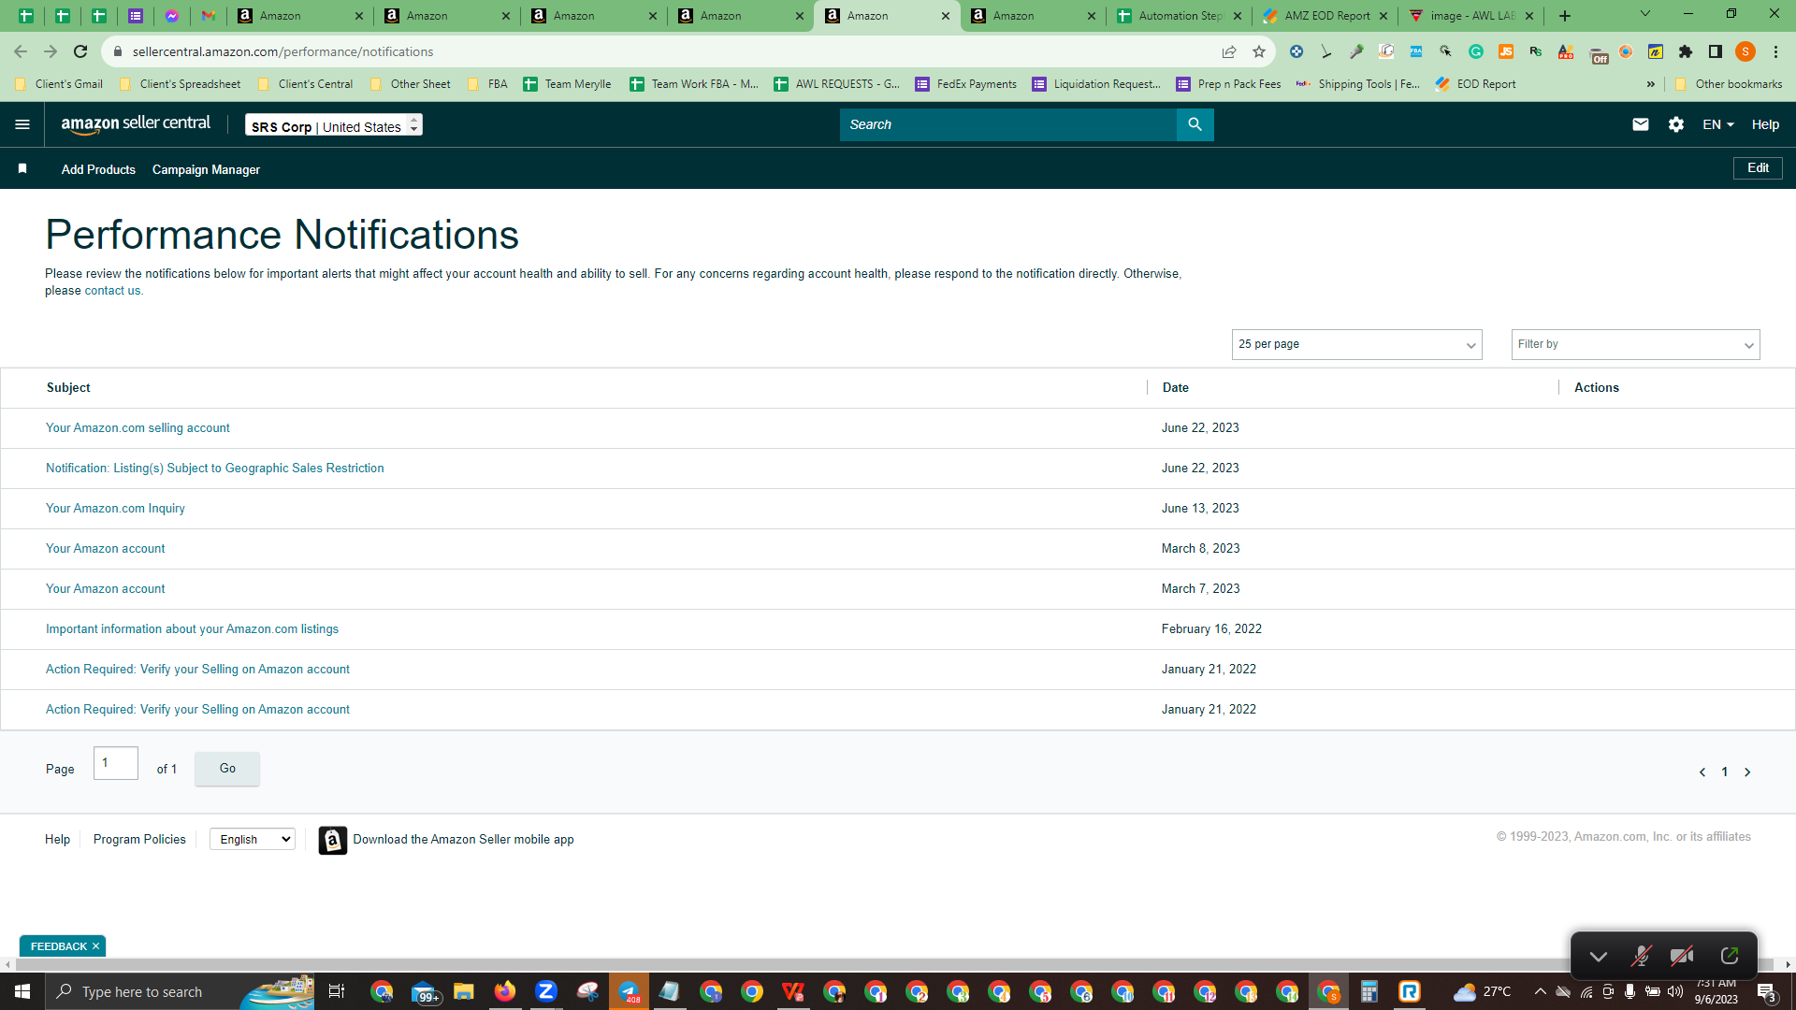Open the March 8, 2023 Amazon account notification
Image resolution: width=1796 pixels, height=1010 pixels.
[x=105, y=549]
